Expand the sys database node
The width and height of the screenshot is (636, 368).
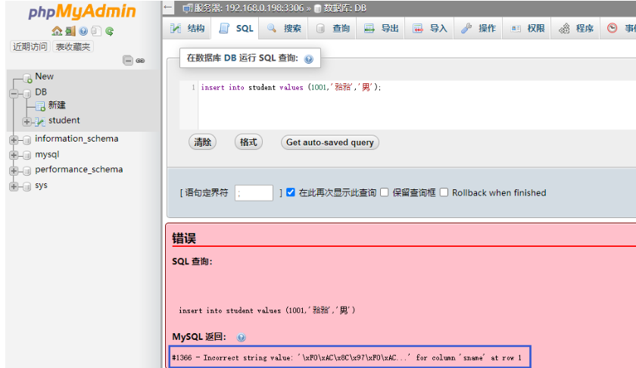coord(14,186)
